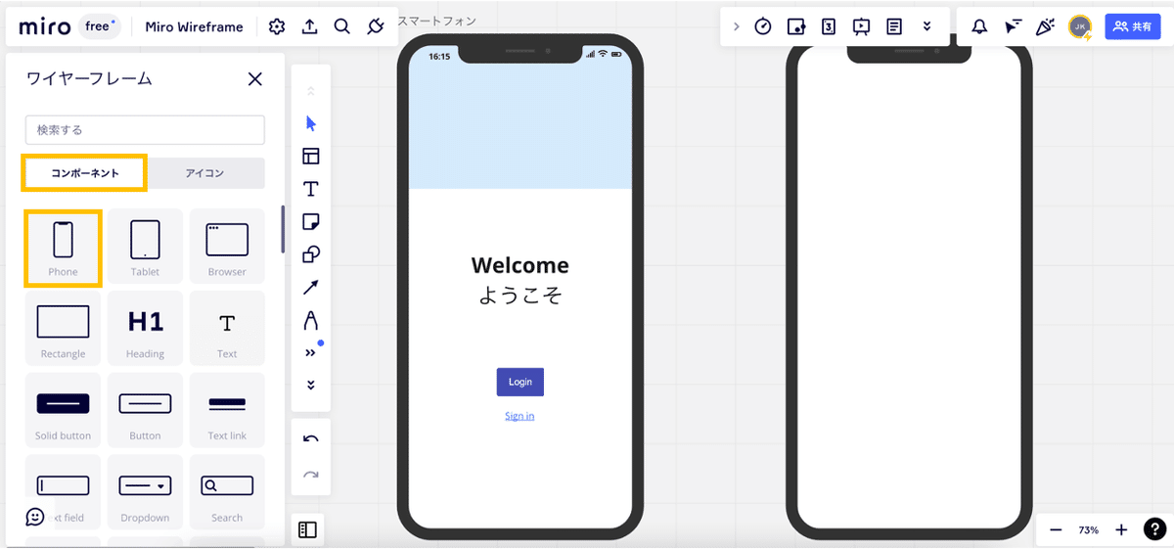
Task: Select the Search component
Action: click(x=227, y=493)
